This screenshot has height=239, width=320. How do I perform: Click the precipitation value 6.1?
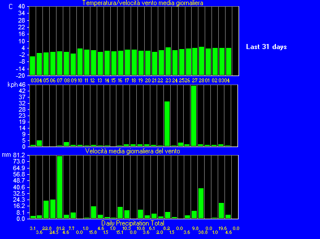click(152, 228)
